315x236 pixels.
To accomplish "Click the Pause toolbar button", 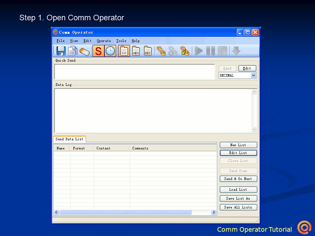I will (211, 51).
